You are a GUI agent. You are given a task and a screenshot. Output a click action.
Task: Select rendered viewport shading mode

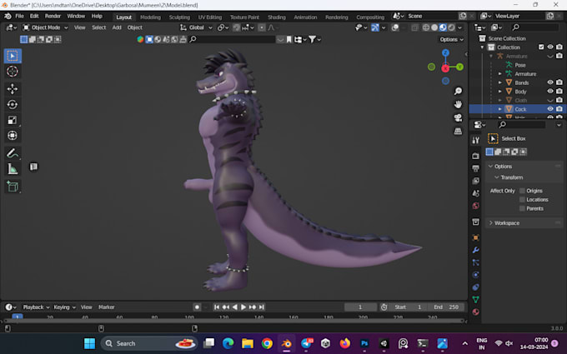click(451, 27)
